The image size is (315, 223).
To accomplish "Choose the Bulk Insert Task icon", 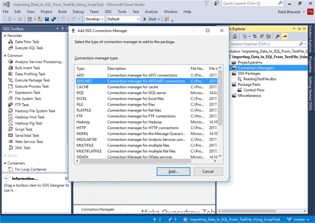I will click(x=11, y=68).
